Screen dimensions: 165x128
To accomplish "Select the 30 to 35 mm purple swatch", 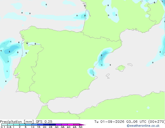I will pyautogui.click(x=58, y=125).
